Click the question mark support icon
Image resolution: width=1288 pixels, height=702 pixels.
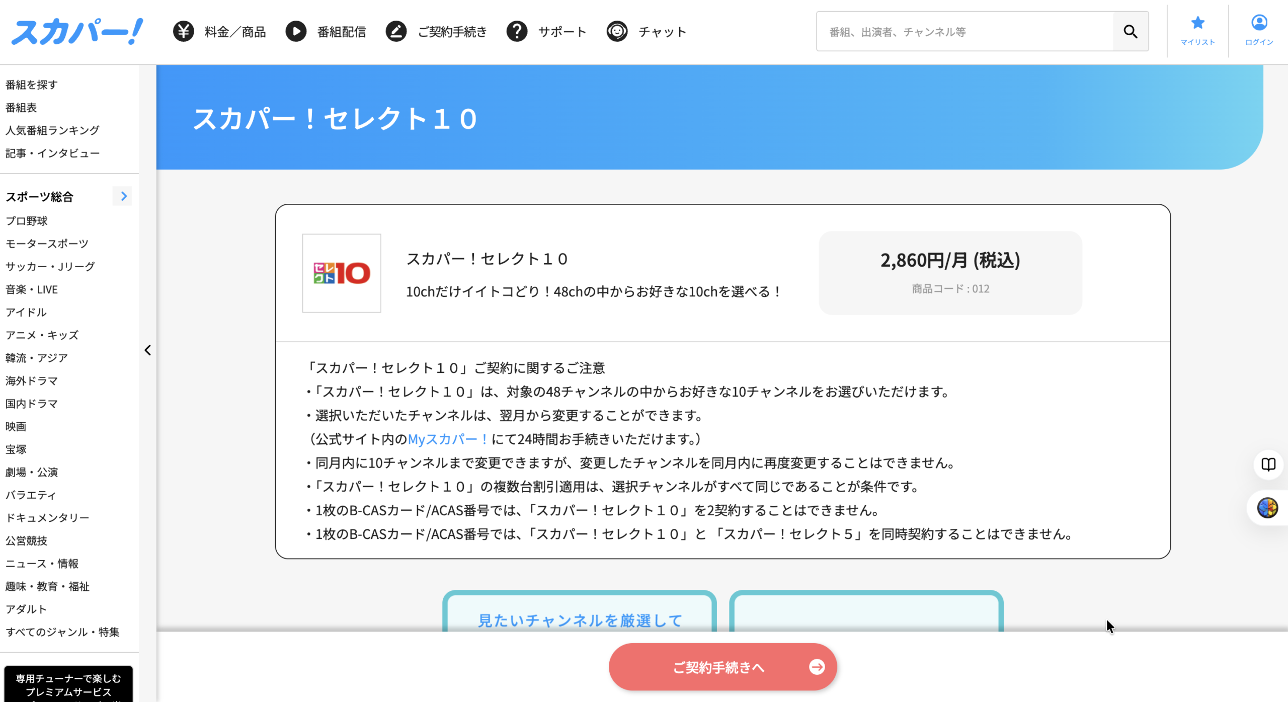pos(517,32)
